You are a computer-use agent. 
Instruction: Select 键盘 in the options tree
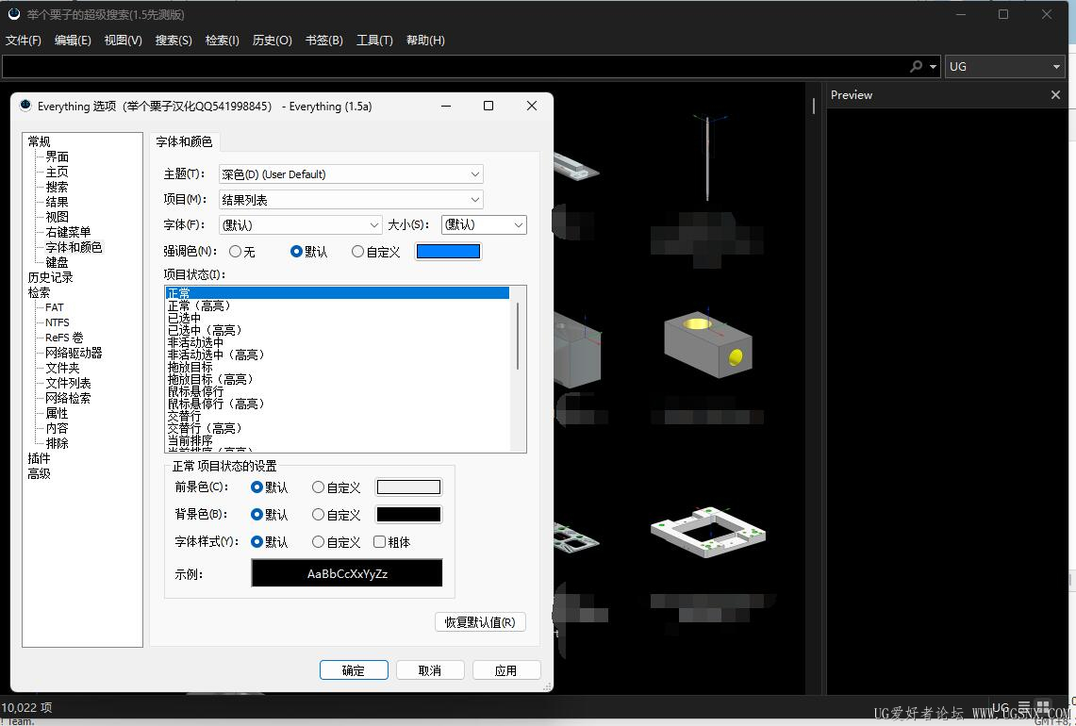click(x=57, y=262)
